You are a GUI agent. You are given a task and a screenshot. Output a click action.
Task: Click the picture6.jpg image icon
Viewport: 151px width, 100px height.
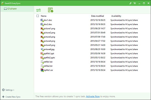pyautogui.click(x=42, y=49)
